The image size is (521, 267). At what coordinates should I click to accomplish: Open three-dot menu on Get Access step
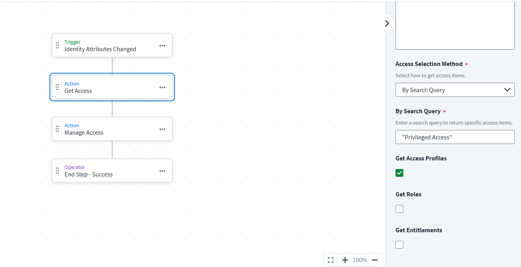[162, 87]
